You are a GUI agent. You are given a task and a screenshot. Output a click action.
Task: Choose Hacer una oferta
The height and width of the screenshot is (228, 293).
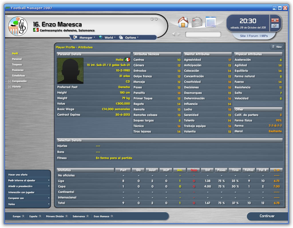18,175
